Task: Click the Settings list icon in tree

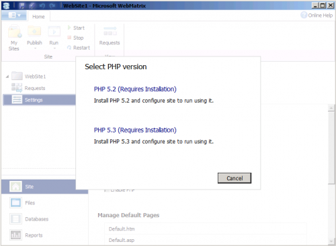Action: pos(17,99)
